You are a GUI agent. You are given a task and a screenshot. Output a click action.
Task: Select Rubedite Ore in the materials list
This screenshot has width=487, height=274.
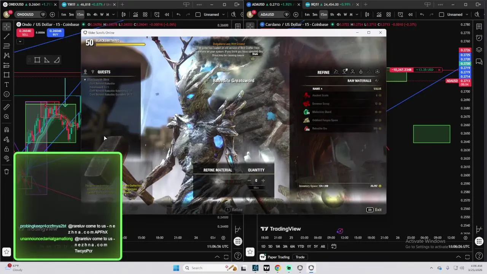tap(342, 129)
